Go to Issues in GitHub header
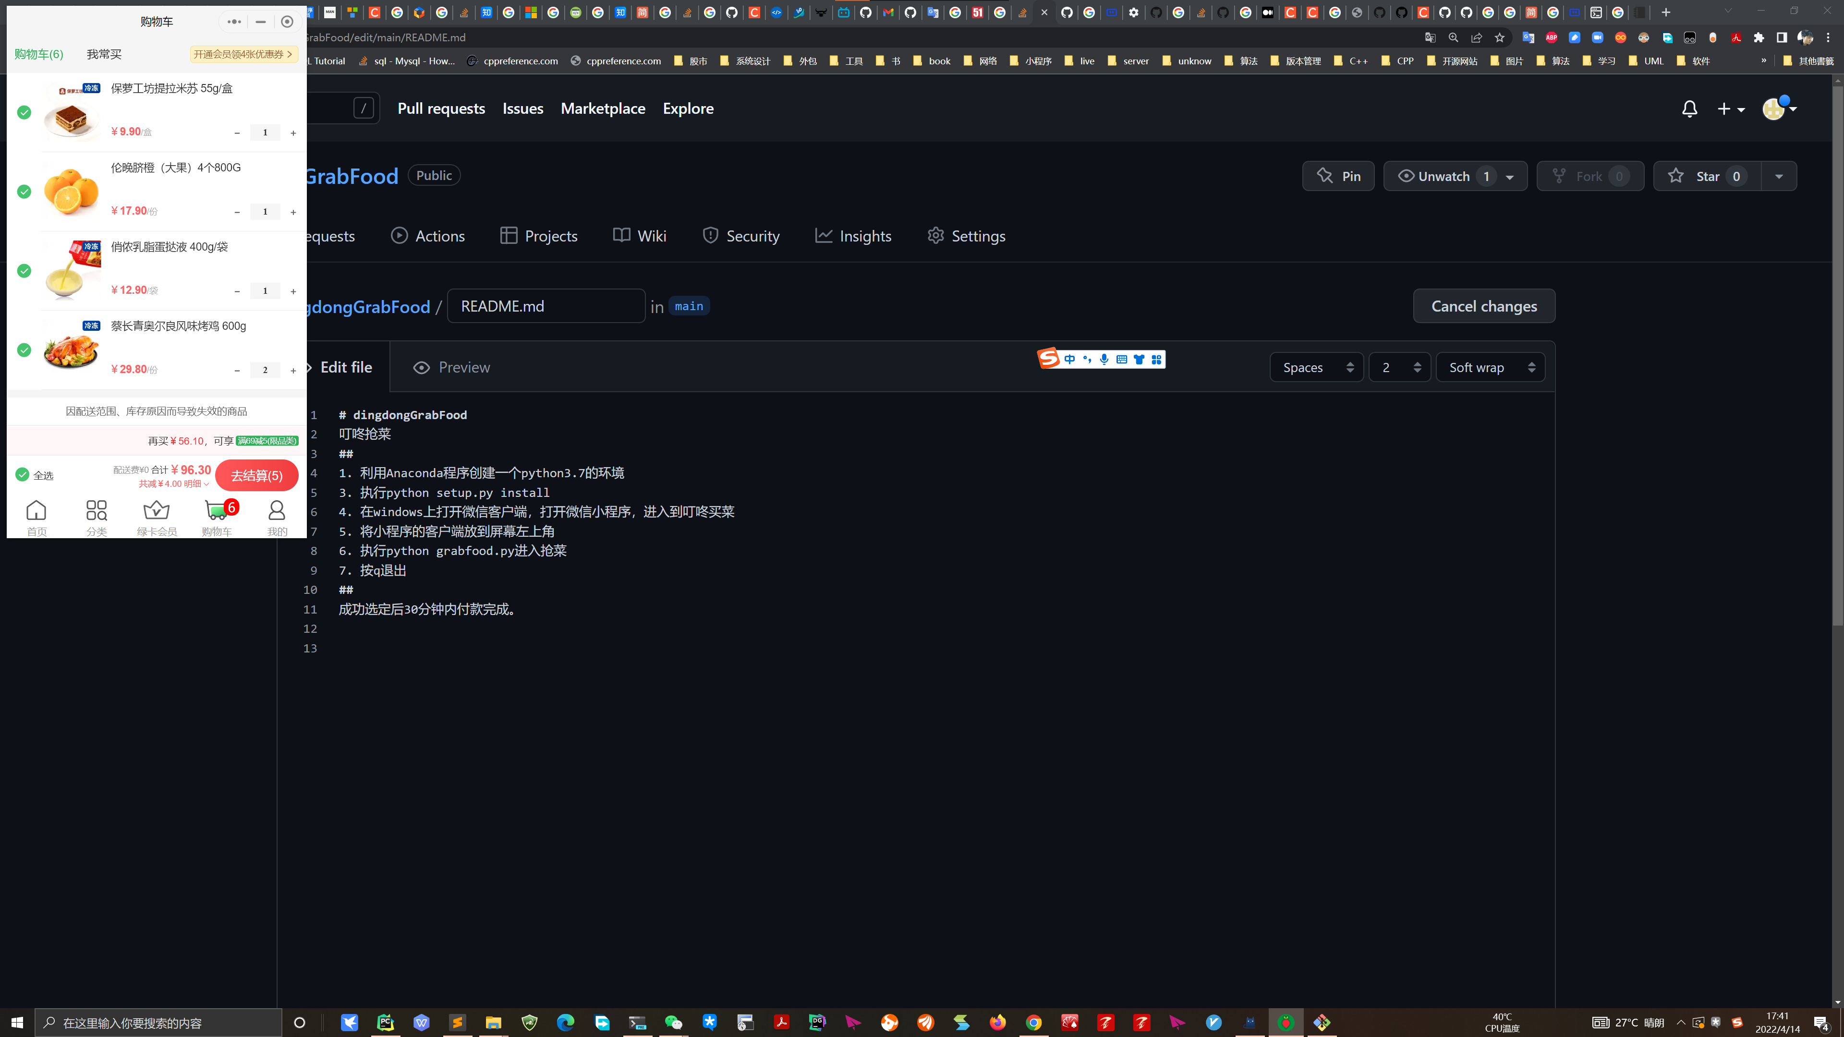 coord(522,109)
